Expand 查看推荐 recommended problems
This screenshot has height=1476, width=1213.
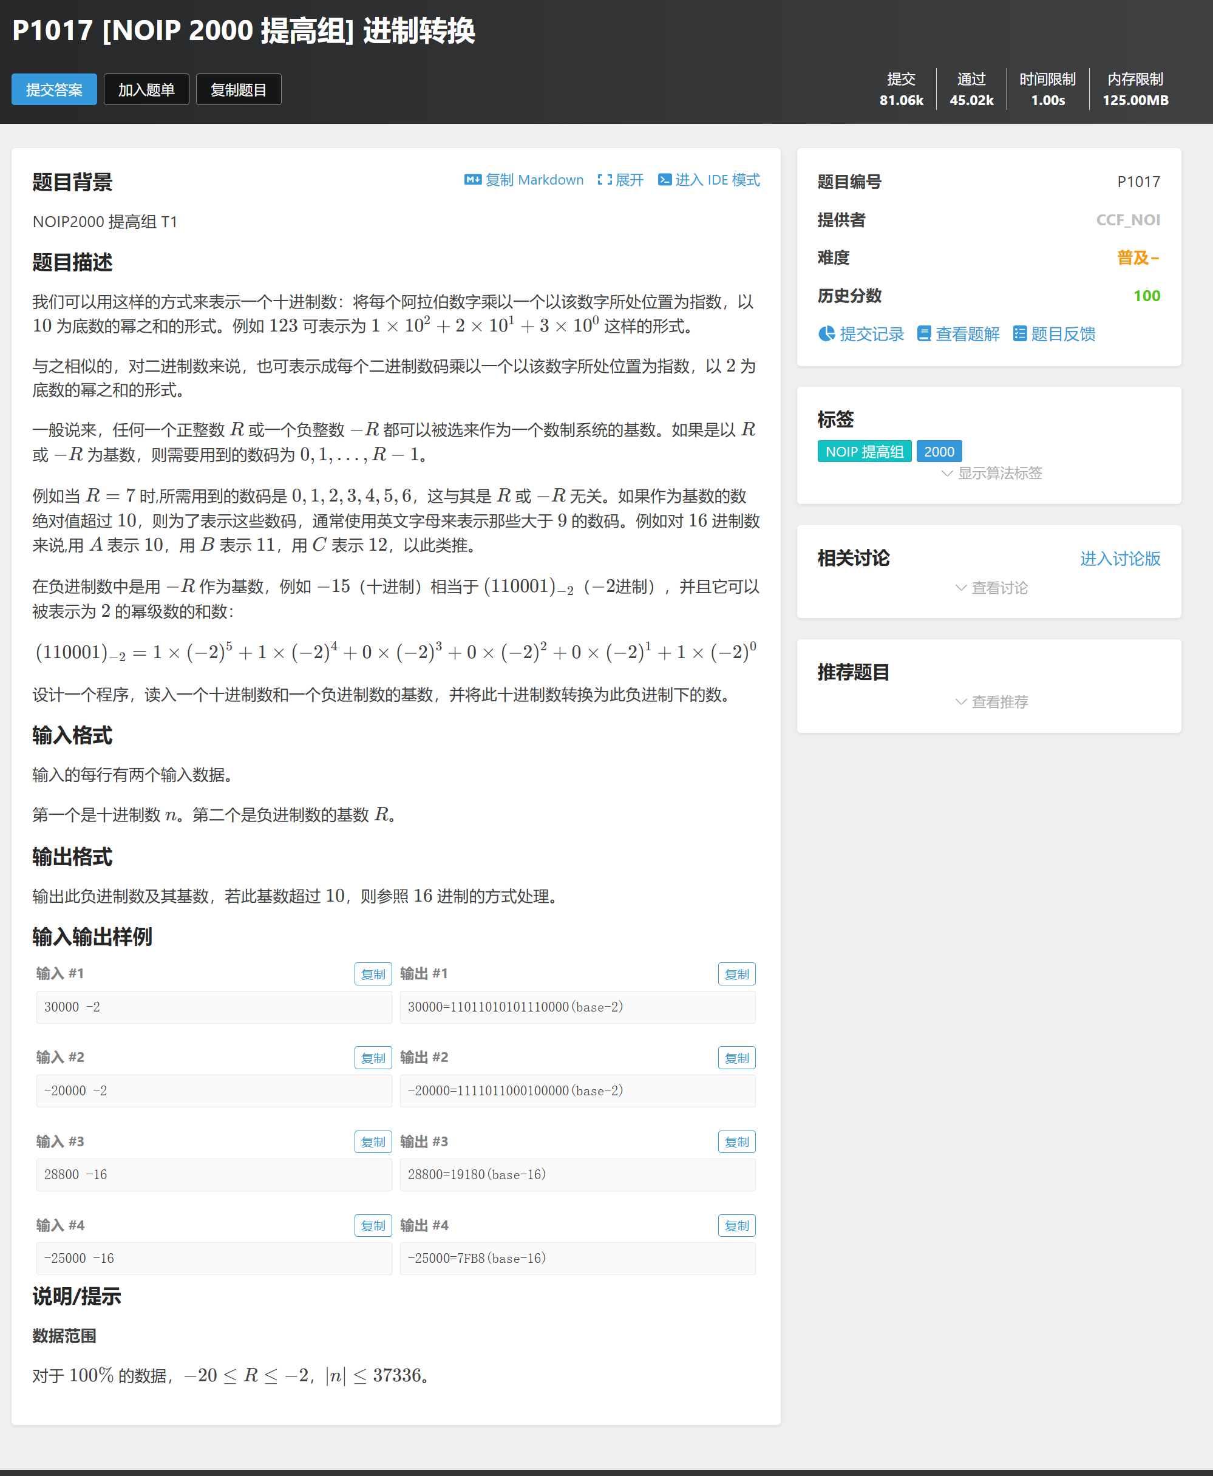tap(999, 702)
